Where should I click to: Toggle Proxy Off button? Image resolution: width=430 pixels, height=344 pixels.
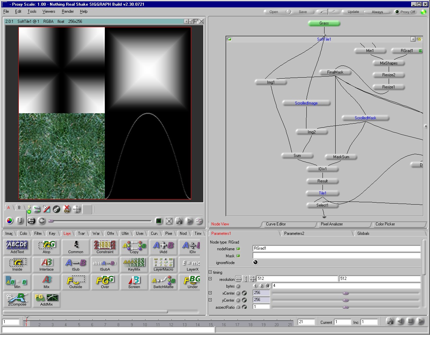click(405, 12)
